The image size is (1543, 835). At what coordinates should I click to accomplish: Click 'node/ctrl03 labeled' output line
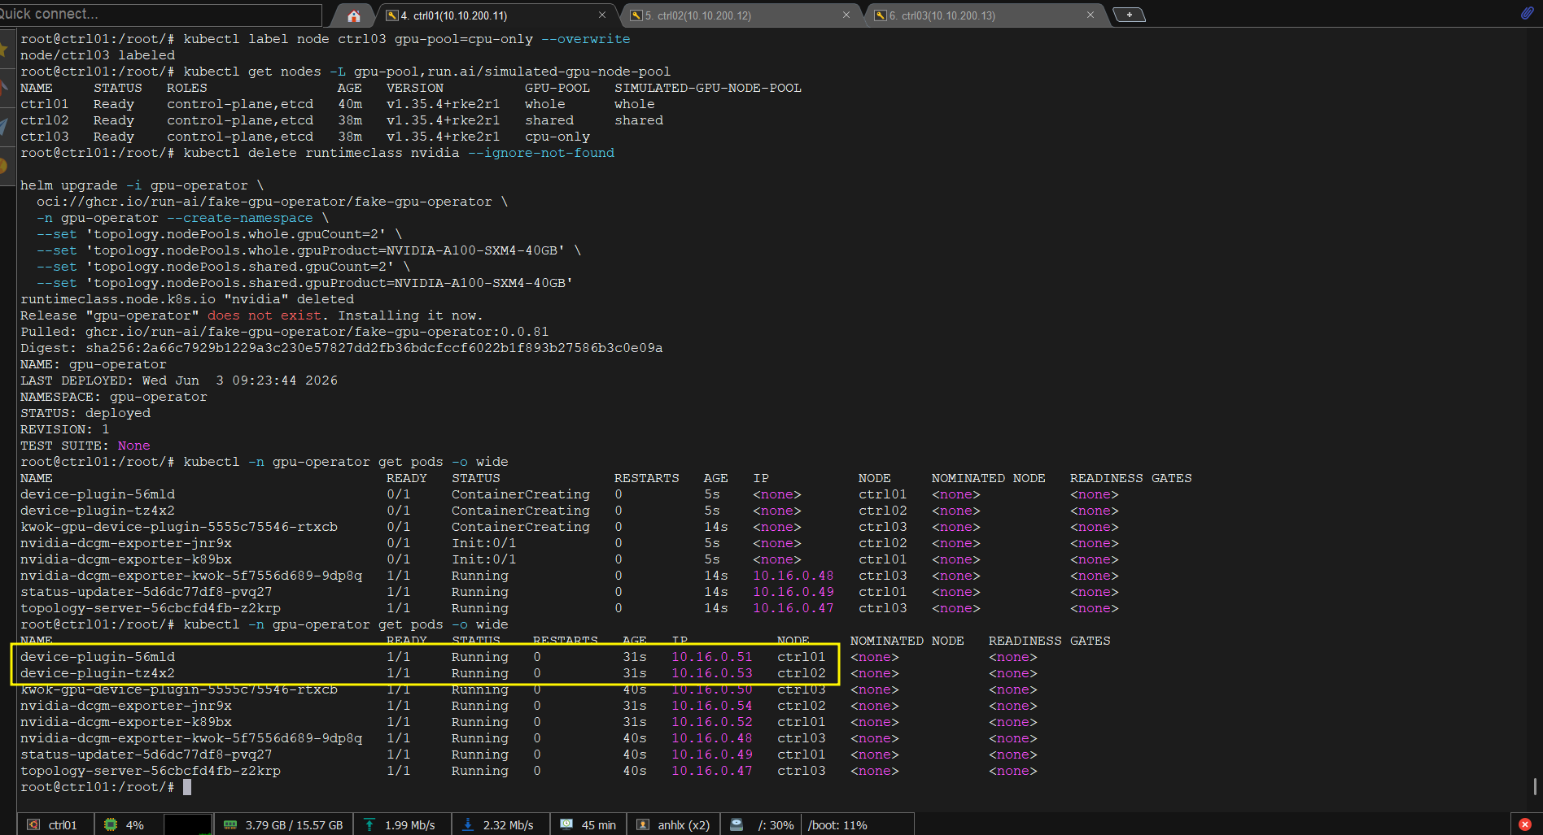(98, 55)
